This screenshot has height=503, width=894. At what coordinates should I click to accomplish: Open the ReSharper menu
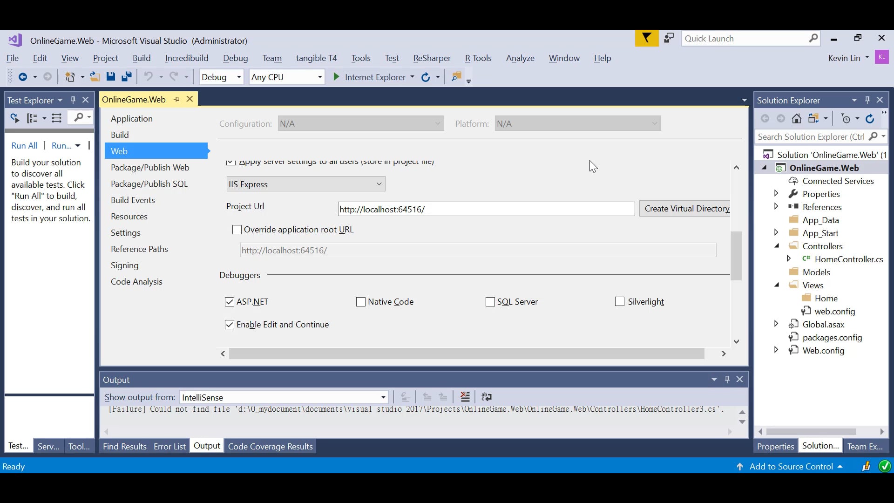tap(432, 58)
